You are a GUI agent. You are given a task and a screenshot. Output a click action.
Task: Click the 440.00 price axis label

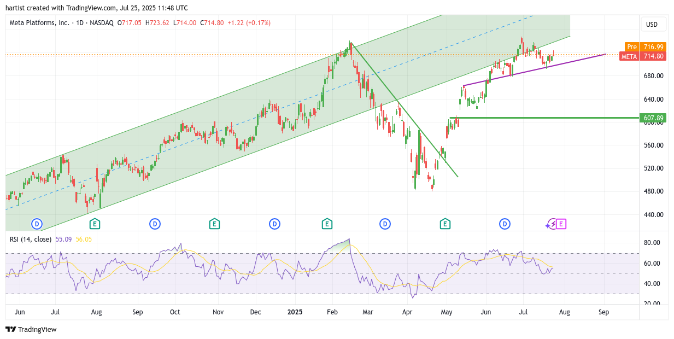pyautogui.click(x=654, y=215)
